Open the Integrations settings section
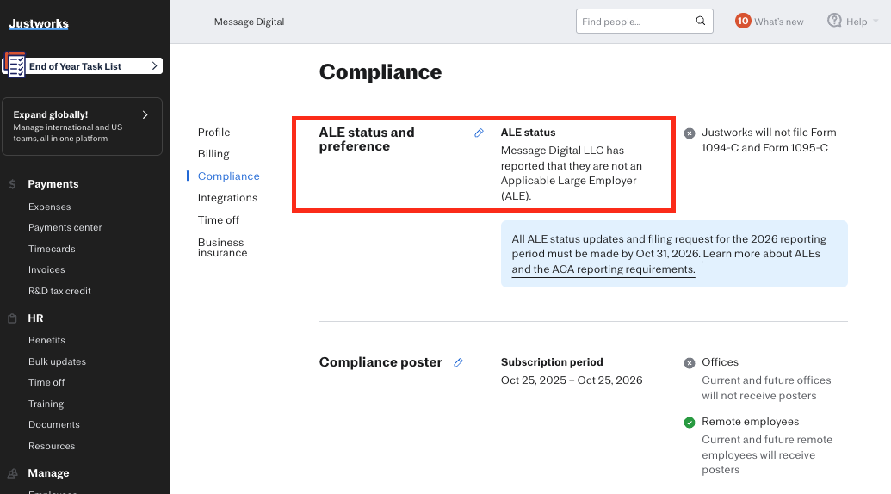Image resolution: width=891 pixels, height=494 pixels. 227,198
